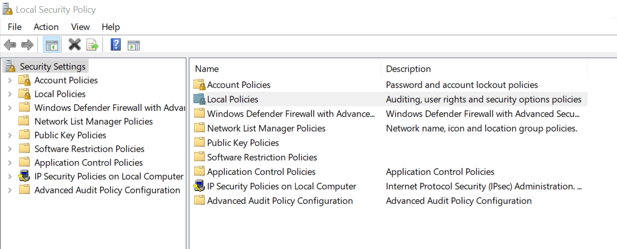Toggle the Show/Hide Console Tree button
Viewport: 617px width, 249px height.
coord(51,45)
